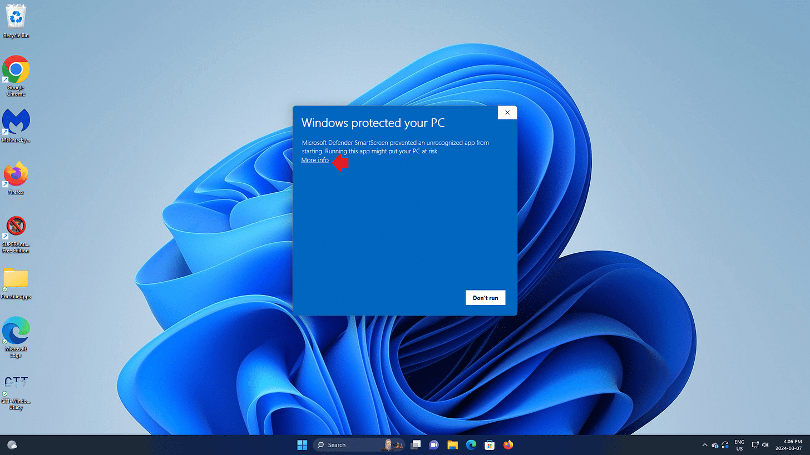Click the Start button
Screen dimensions: 810x455
(302, 444)
